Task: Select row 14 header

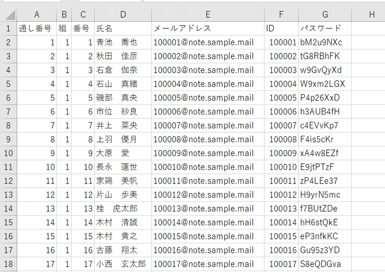Action: pos(8,208)
